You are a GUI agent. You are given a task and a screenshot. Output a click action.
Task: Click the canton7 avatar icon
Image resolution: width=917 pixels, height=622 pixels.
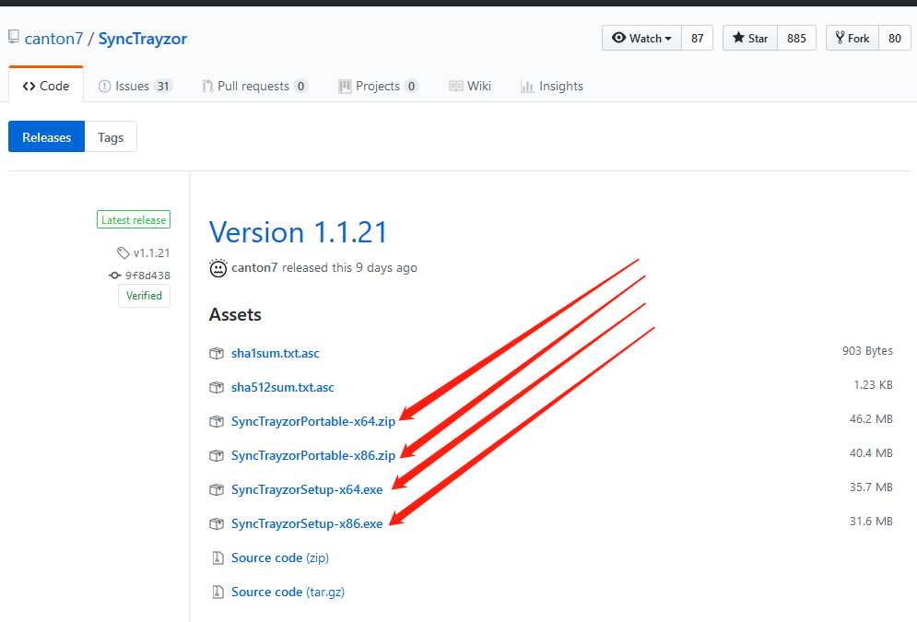[x=218, y=268]
